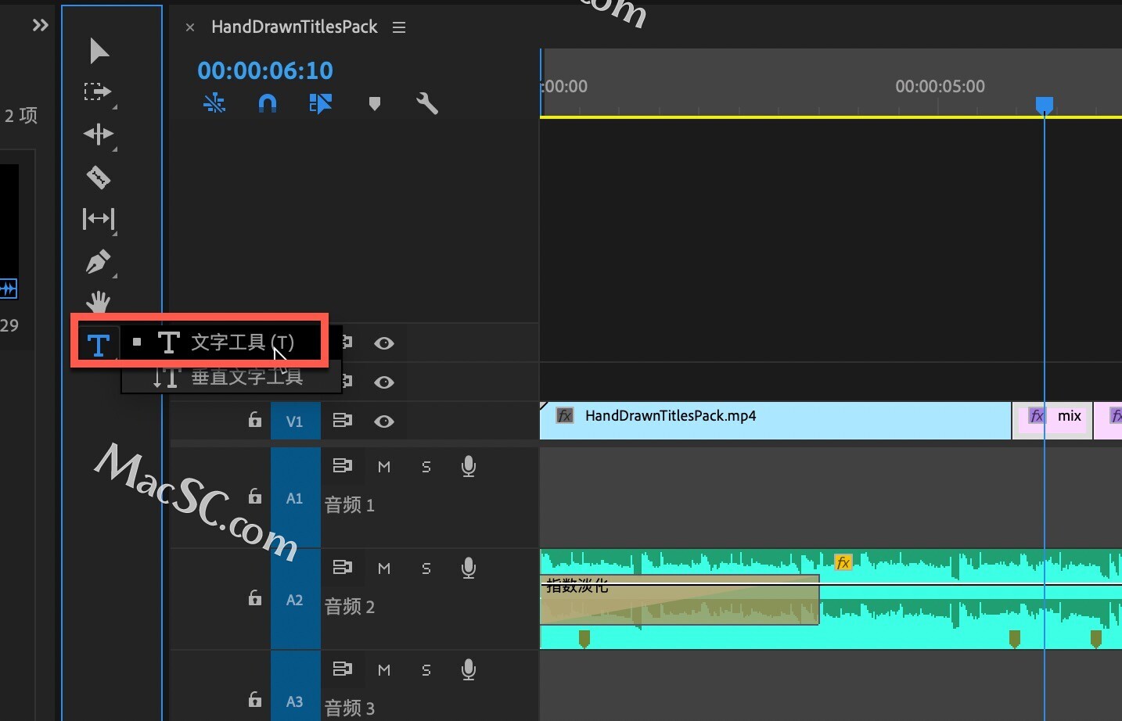Select the Slip tool

pyautogui.click(x=99, y=219)
